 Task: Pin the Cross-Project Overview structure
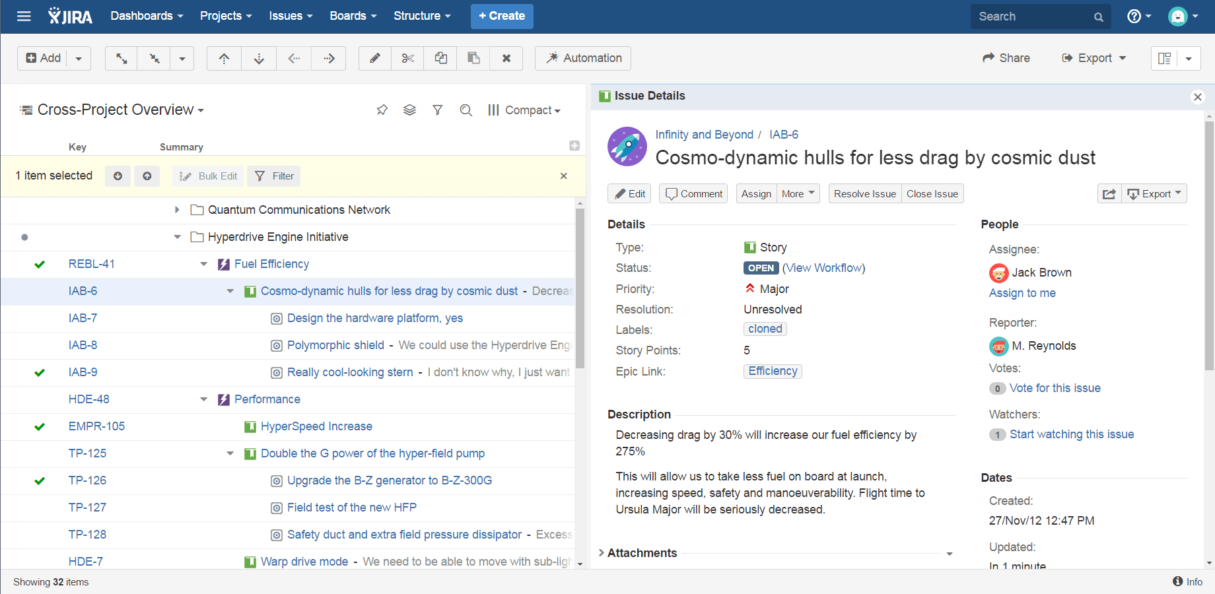[x=382, y=110]
